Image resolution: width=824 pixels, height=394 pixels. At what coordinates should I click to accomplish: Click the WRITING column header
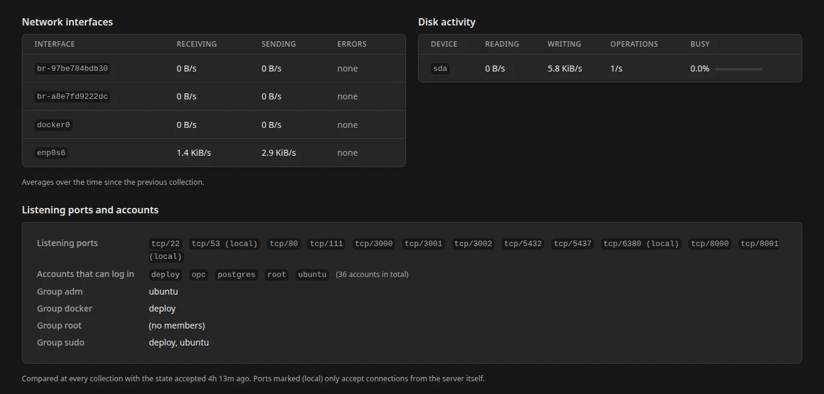tap(564, 44)
